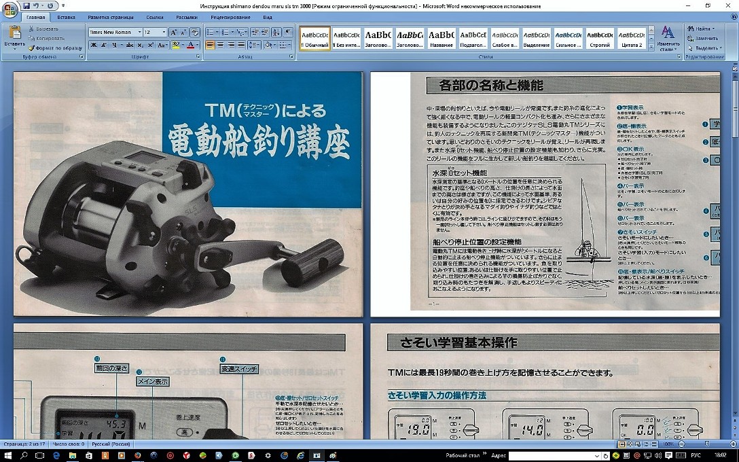The image size is (739, 462).
Task: Open multilevel list options
Action: pos(241,32)
